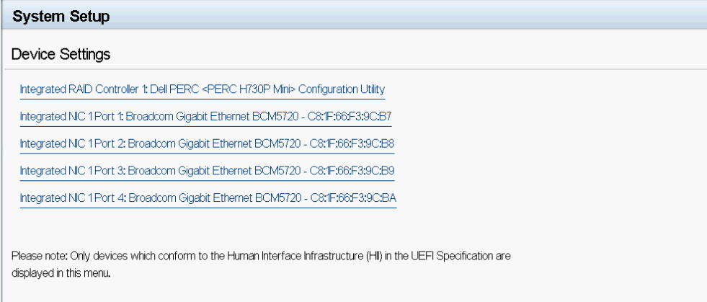The width and height of the screenshot is (707, 302).
Task: Click the Device Settings heading
Action: (x=61, y=54)
